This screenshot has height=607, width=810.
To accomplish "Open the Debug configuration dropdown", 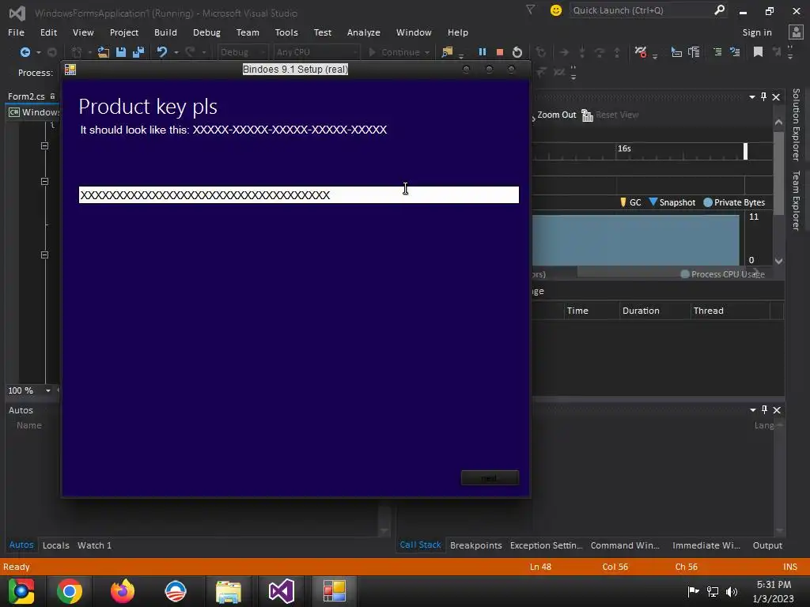I will (x=242, y=52).
